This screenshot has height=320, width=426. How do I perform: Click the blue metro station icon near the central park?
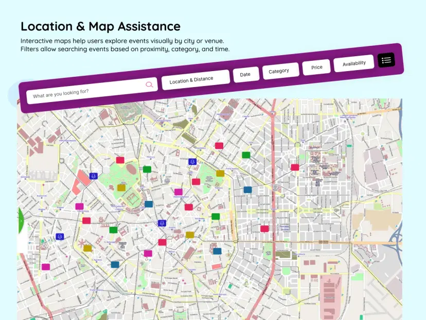93,177
